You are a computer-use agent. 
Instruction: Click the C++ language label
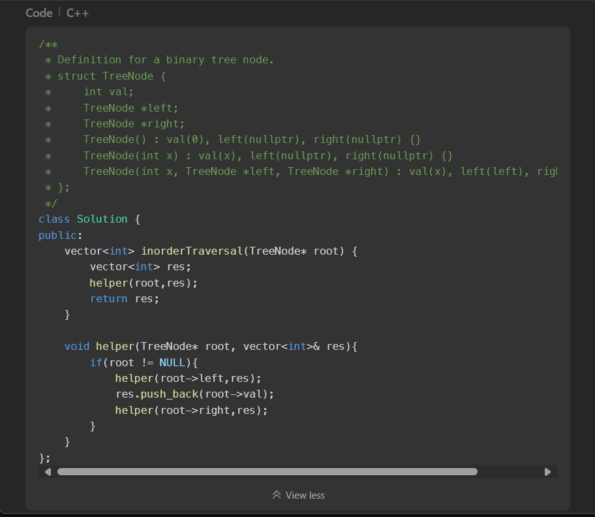click(x=78, y=13)
